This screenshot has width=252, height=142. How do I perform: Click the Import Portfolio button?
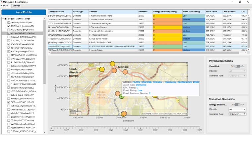(23, 12)
